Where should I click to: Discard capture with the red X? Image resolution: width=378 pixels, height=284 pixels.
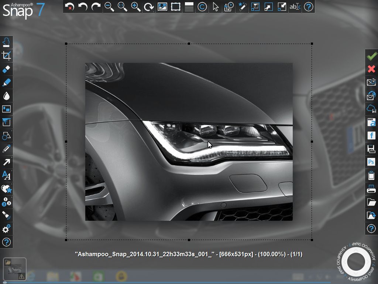(x=371, y=69)
